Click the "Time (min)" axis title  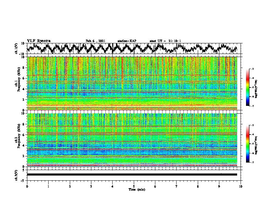[137, 190]
